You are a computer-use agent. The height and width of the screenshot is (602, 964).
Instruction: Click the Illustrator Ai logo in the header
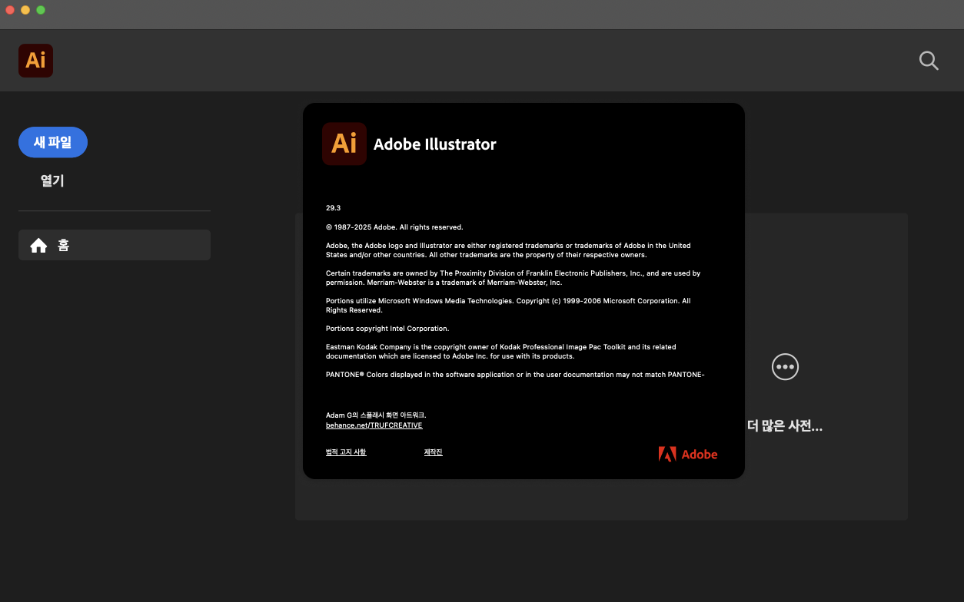35,61
